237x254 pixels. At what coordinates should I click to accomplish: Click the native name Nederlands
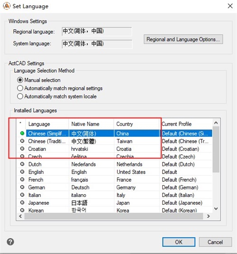(83, 164)
